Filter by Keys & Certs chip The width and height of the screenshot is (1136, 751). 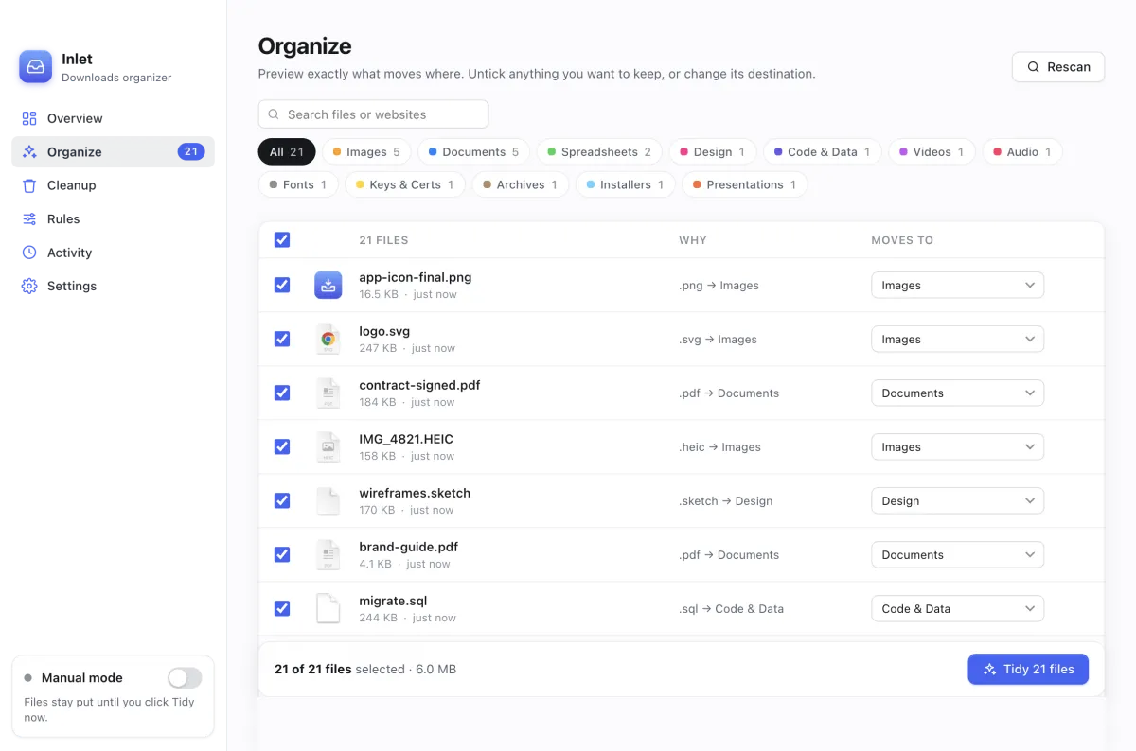[405, 184]
